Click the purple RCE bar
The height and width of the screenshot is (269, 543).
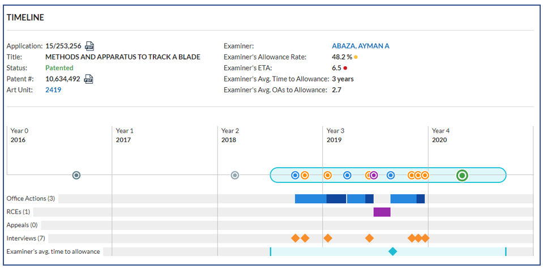click(x=382, y=212)
